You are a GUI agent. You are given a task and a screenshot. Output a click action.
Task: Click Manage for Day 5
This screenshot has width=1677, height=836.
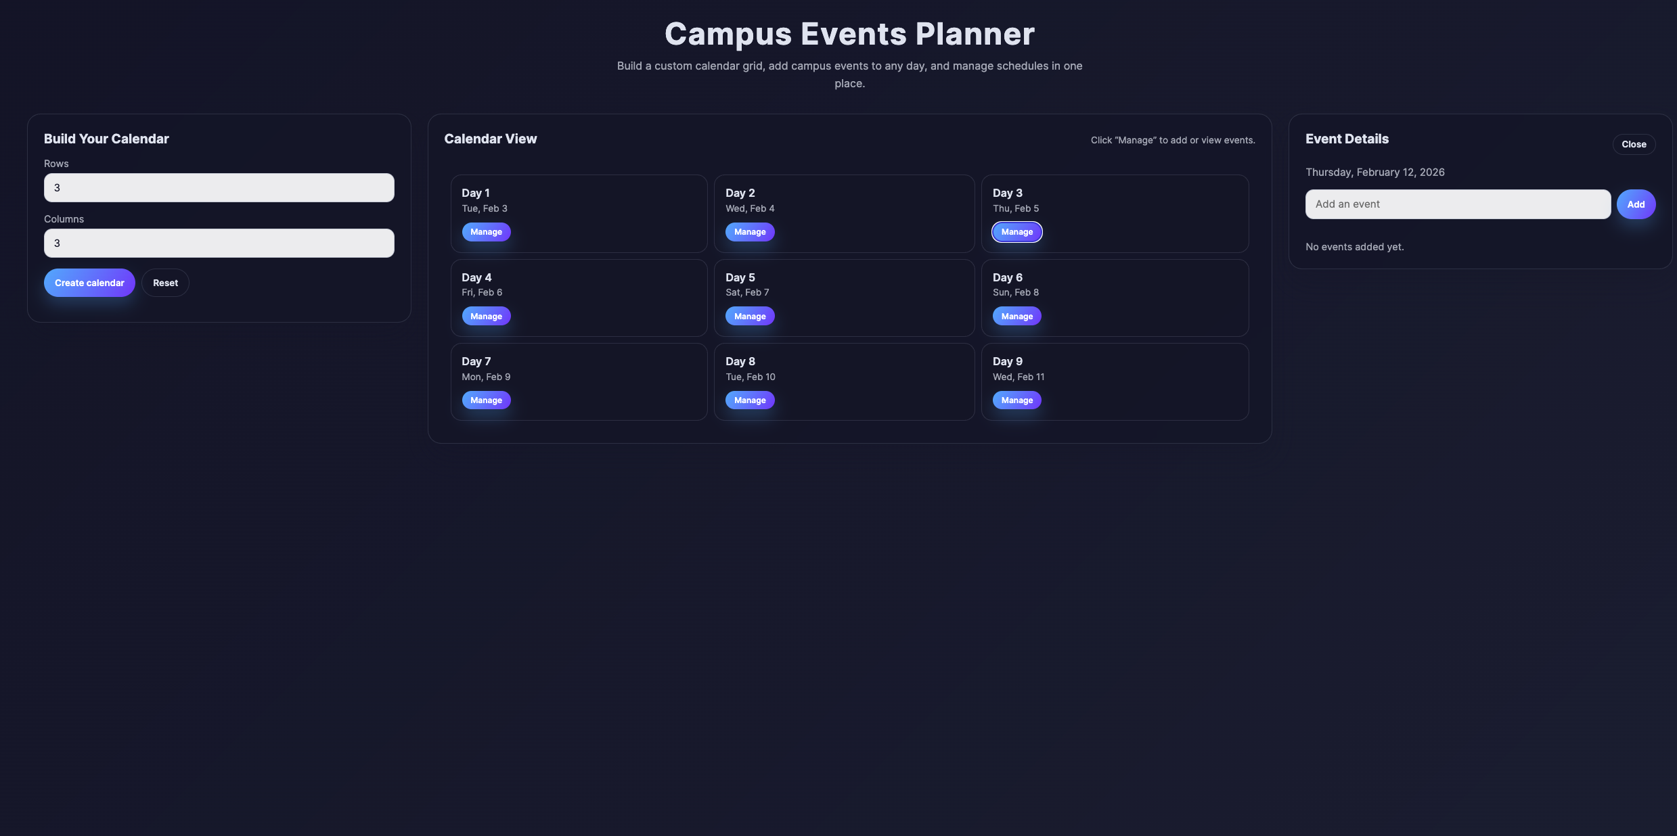pos(750,316)
